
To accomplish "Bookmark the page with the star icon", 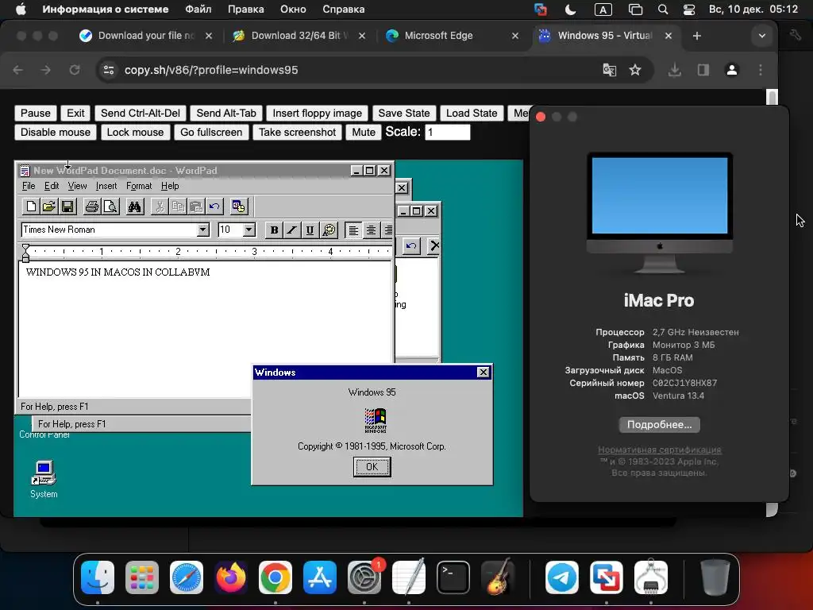I will [x=635, y=70].
